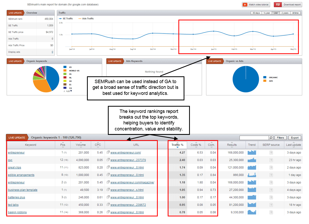Click the search magnifier icon
Screen dimensions: 309x224
(271, 138)
